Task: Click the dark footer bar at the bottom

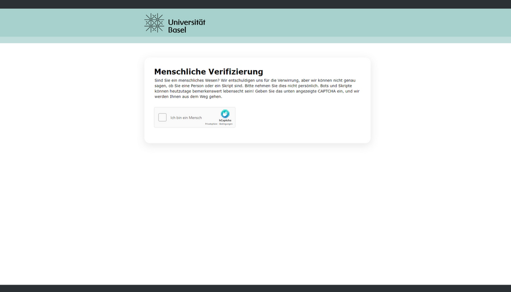Action: (x=256, y=288)
